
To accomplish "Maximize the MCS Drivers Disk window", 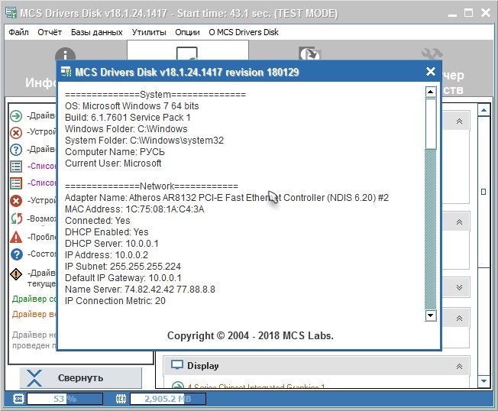I will point(468,13).
